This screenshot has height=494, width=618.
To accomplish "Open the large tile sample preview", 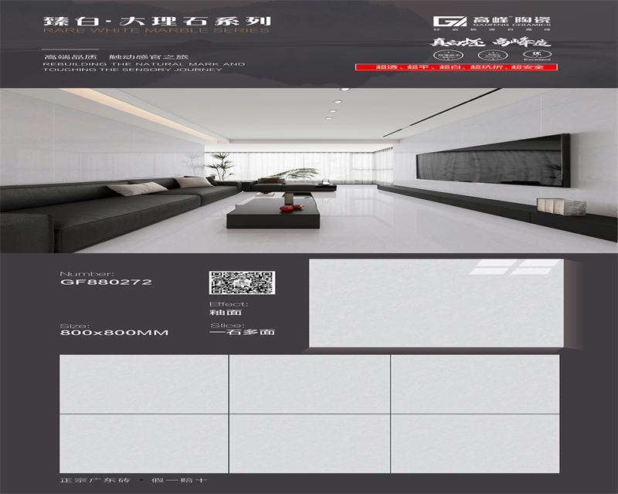I will [436, 303].
